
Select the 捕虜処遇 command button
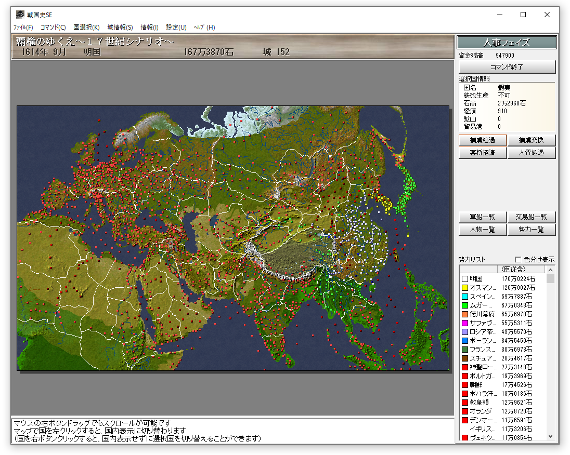[x=482, y=140]
